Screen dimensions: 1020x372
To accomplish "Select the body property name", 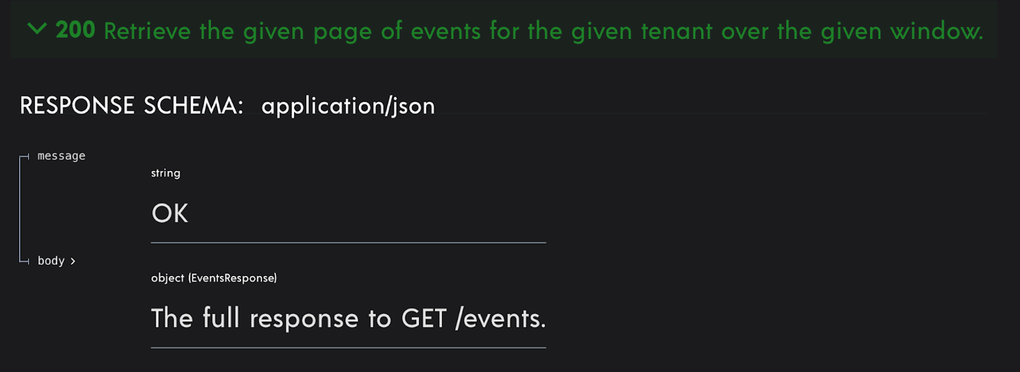I will (x=51, y=261).
